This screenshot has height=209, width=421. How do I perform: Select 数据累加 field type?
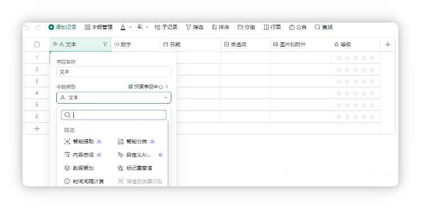point(79,168)
